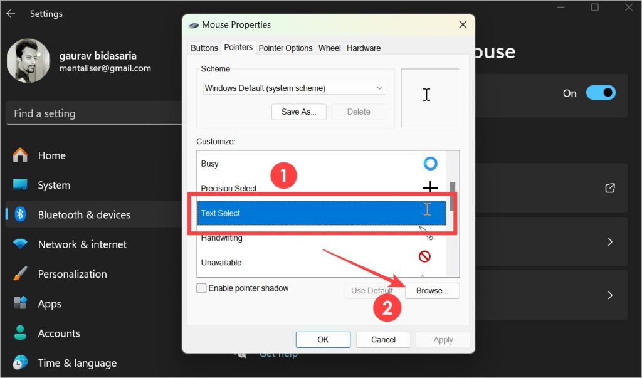Click the Browse... button
The width and height of the screenshot is (642, 378).
coord(432,290)
